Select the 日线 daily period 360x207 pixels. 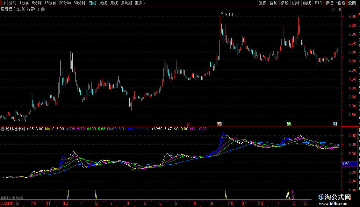[92, 3]
